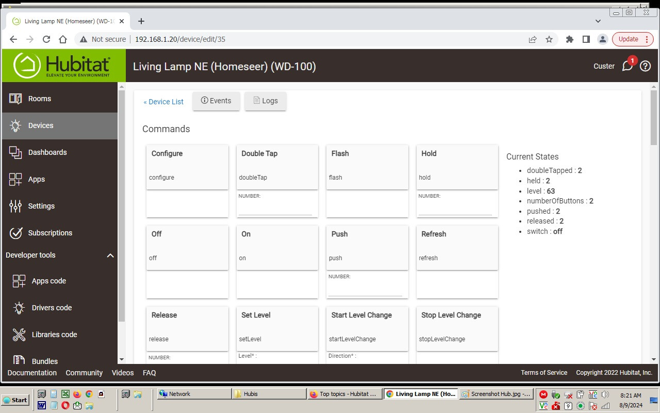660x413 pixels.
Task: Open the Logs tab
Action: (x=266, y=101)
